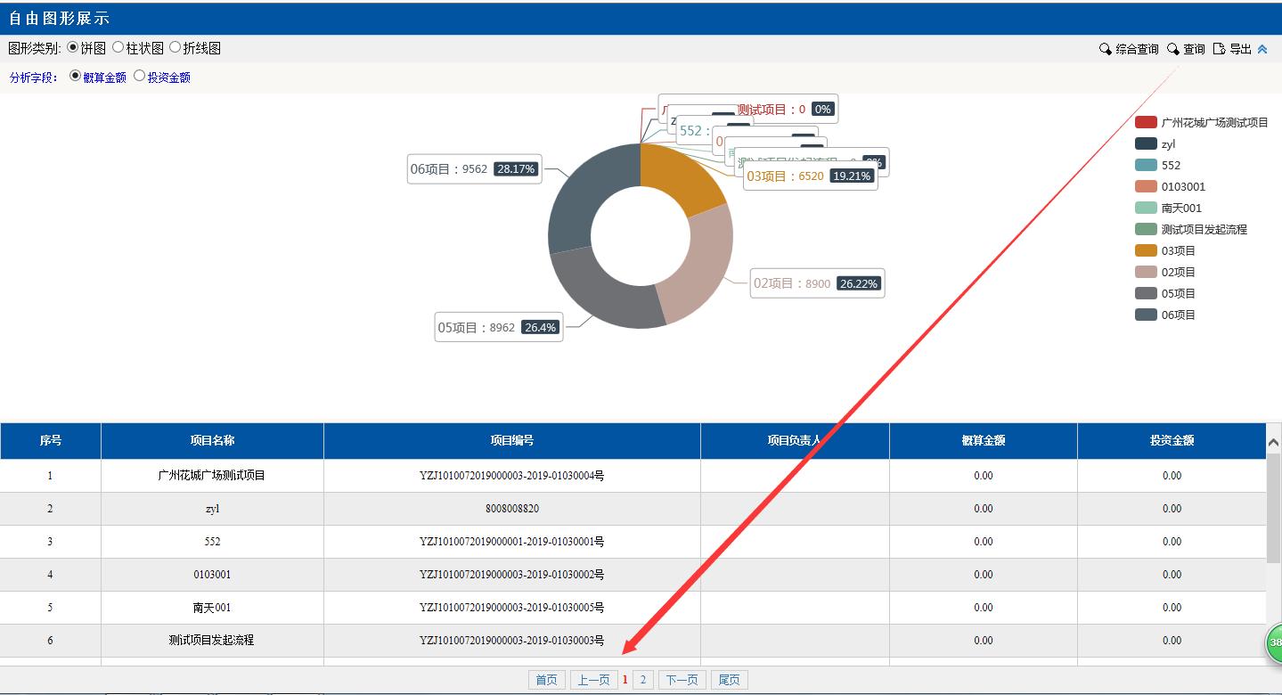Viewport: 1282px width, 695px height.
Task: Collapse the panel with the double-chevron icon
Action: click(1262, 49)
